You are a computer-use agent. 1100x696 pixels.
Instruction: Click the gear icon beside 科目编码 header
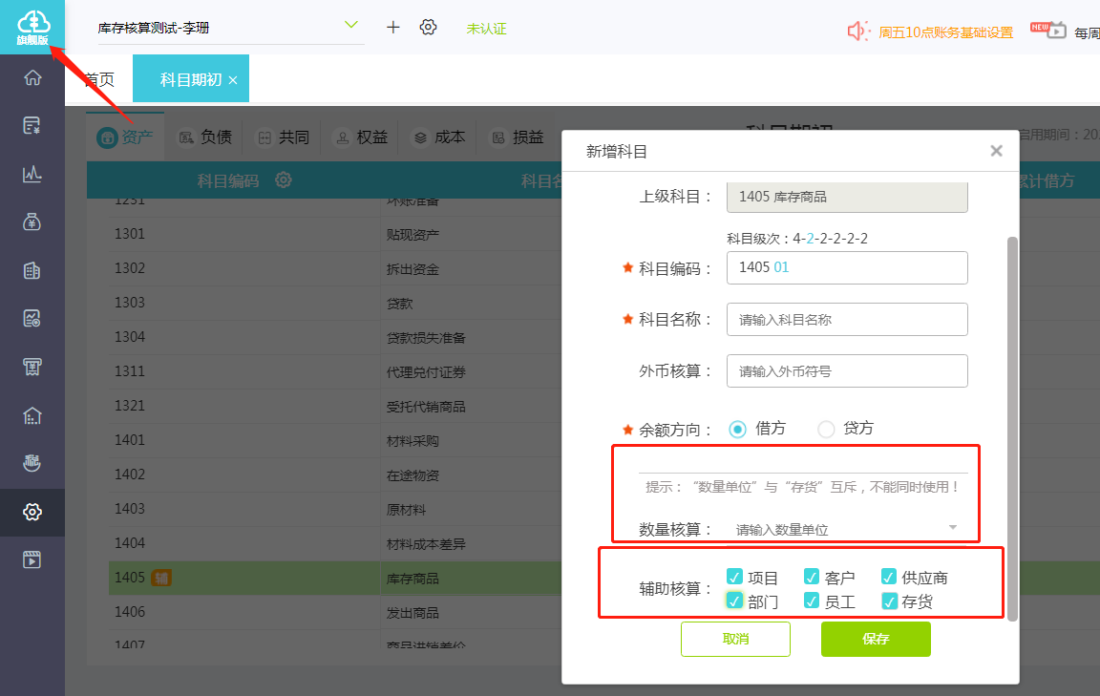(284, 179)
